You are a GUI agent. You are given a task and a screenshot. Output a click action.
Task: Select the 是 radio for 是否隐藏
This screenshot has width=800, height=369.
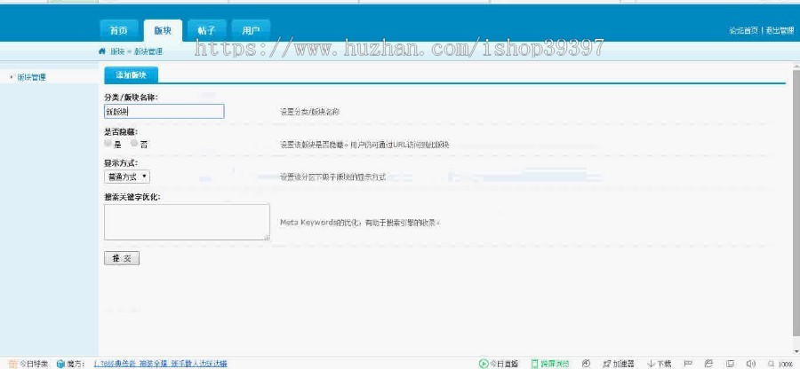click(x=108, y=144)
